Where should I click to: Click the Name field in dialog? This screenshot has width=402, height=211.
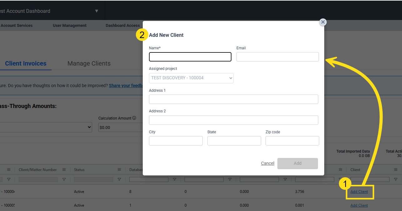[x=190, y=57]
